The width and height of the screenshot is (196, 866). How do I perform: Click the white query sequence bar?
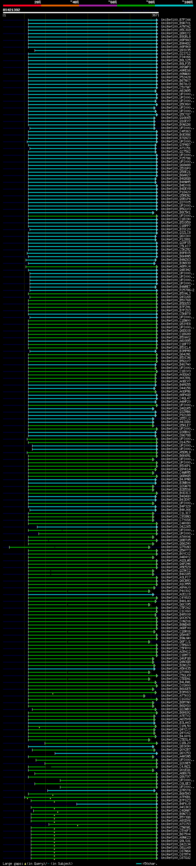click(x=81, y=12)
